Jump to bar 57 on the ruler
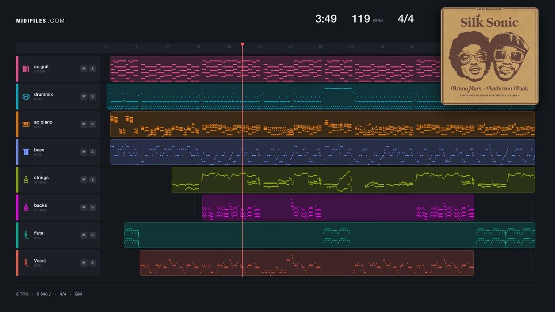 (x=321, y=47)
